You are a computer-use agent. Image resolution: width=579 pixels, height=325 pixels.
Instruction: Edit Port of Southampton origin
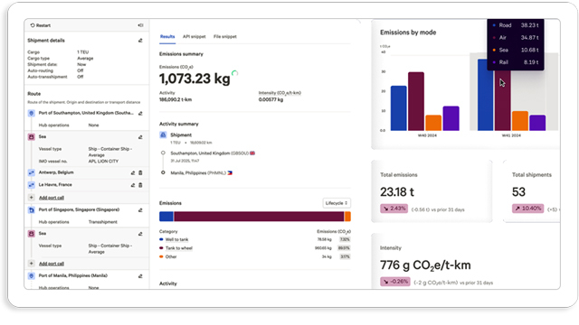(x=140, y=113)
